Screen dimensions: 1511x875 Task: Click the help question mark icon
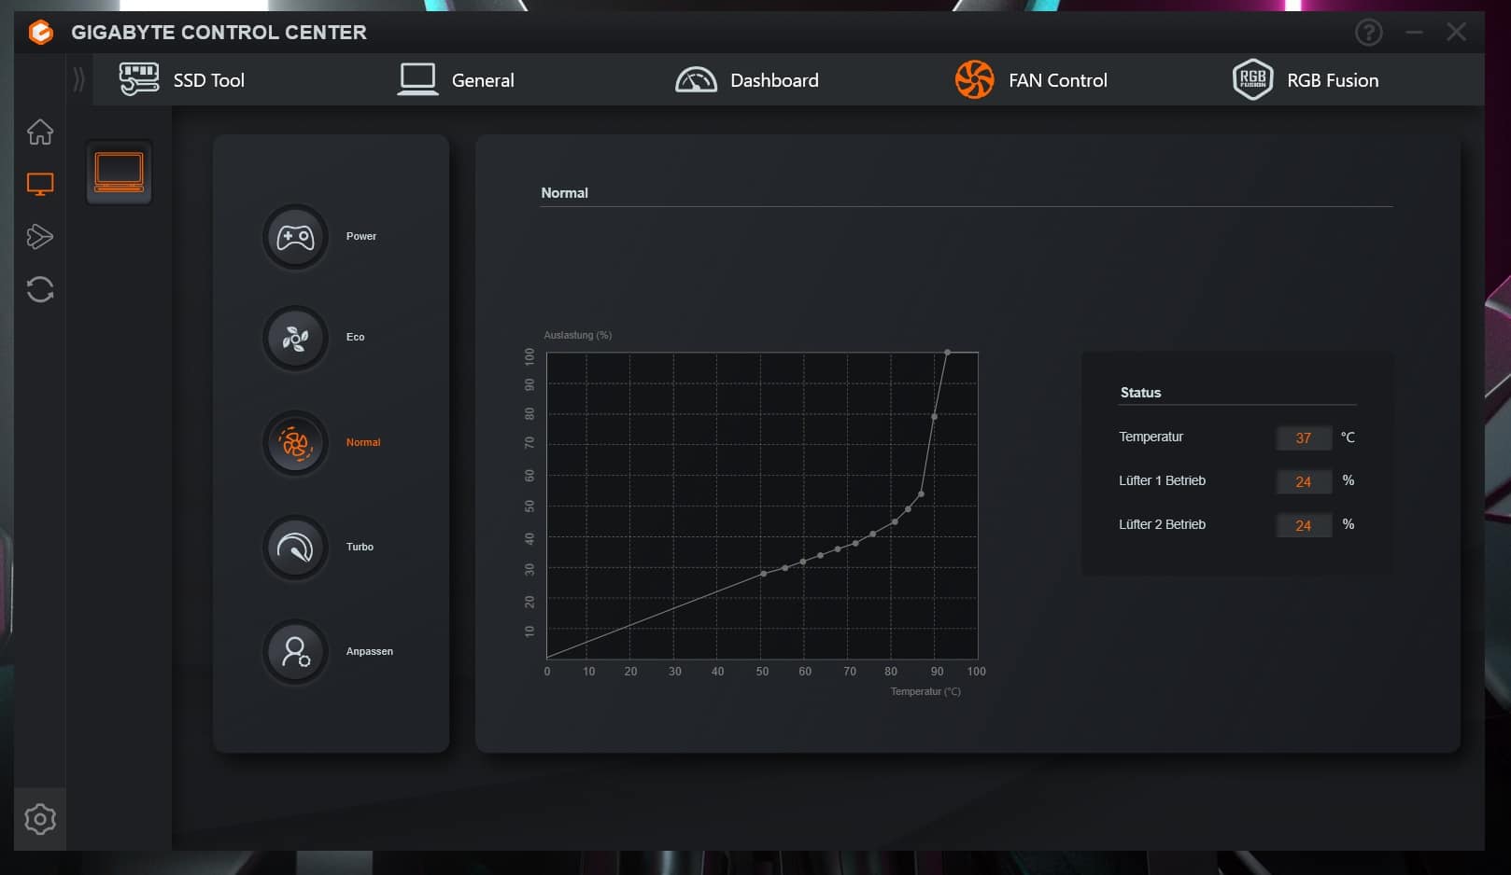coord(1368,33)
